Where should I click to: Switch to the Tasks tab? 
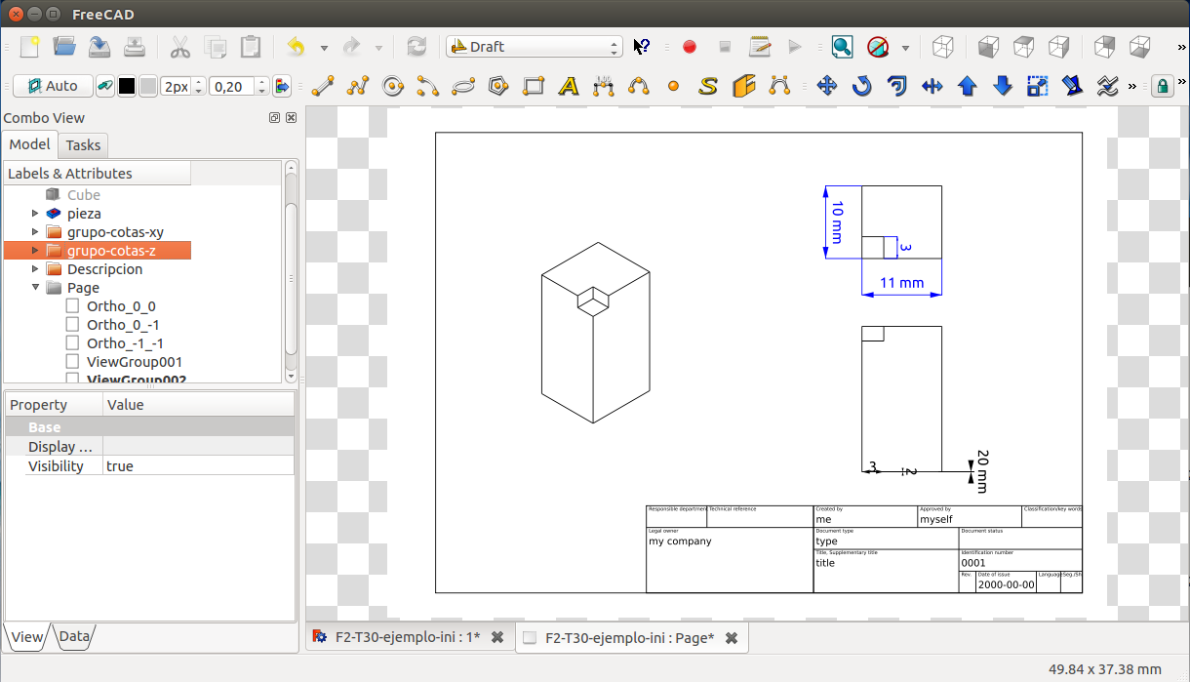point(83,145)
